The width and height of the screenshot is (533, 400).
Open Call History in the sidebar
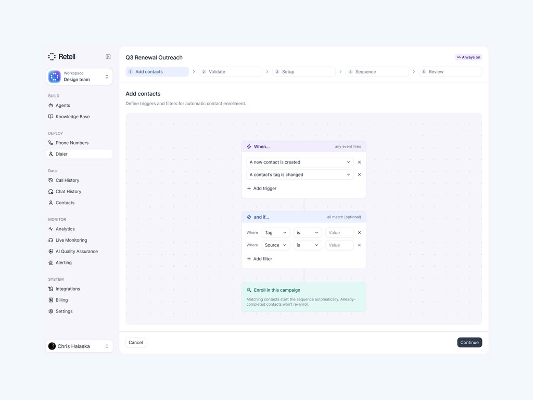tap(79, 180)
